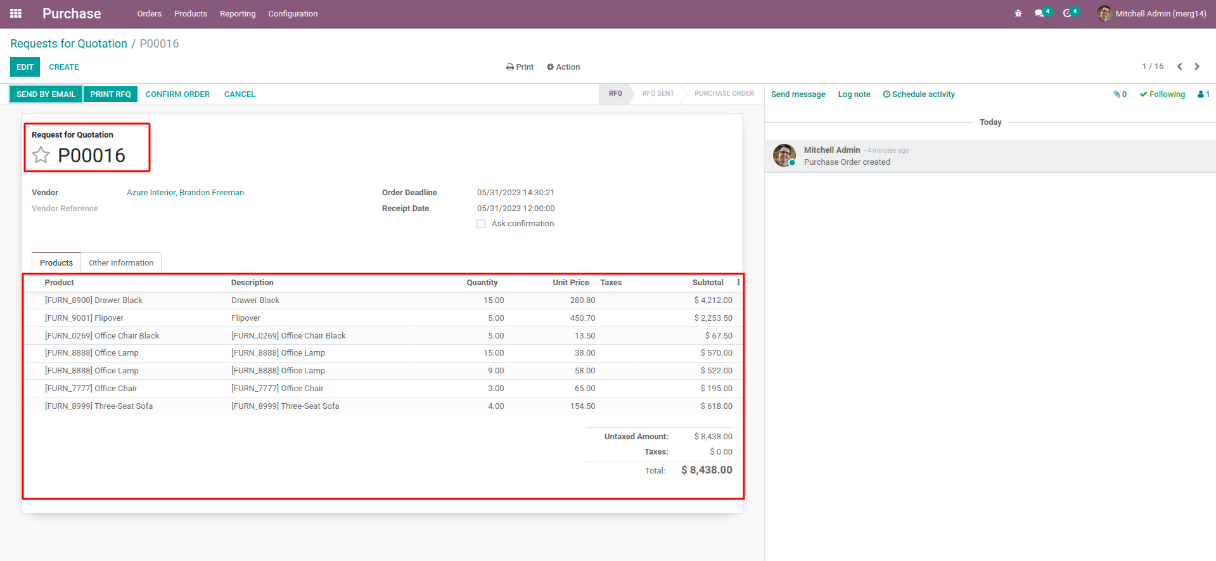Go to previous record arrow
This screenshot has width=1216, height=561.
(1180, 67)
